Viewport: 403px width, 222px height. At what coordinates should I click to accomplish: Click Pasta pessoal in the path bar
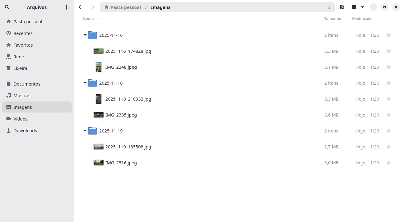pos(122,7)
